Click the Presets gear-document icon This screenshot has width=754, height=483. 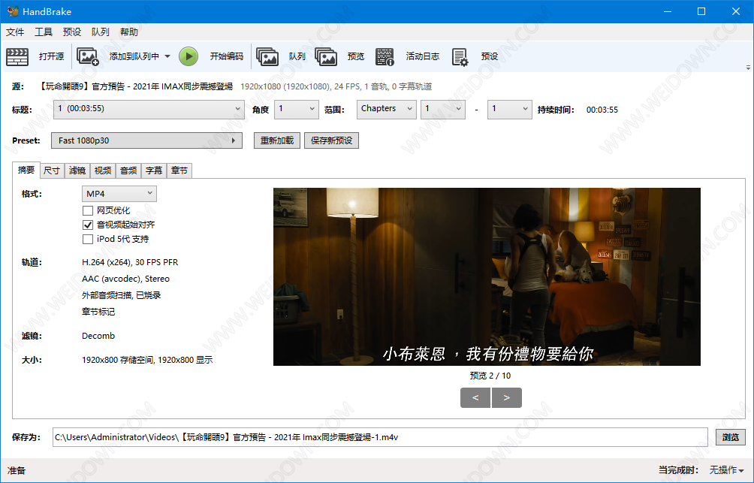pyautogui.click(x=460, y=56)
